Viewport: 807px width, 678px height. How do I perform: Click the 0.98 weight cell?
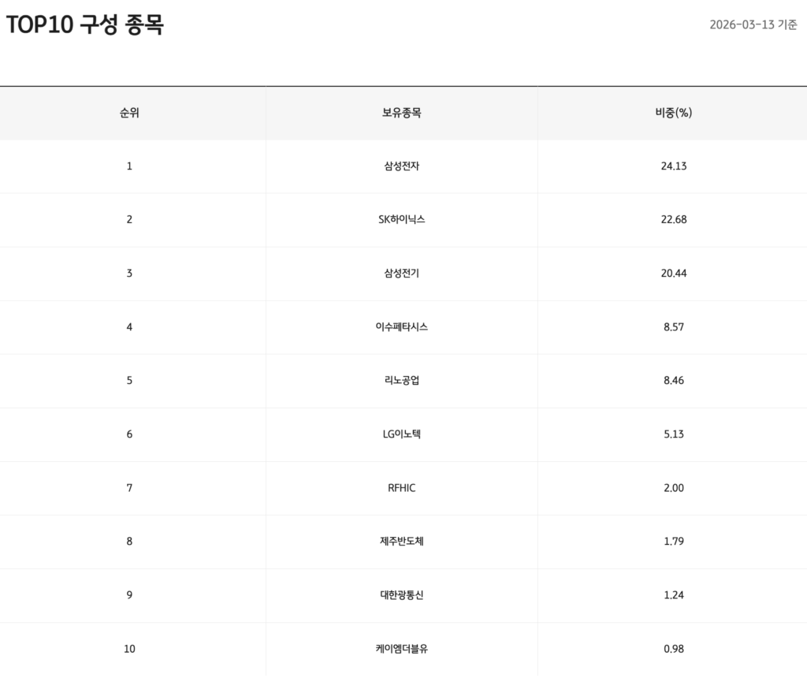673,649
